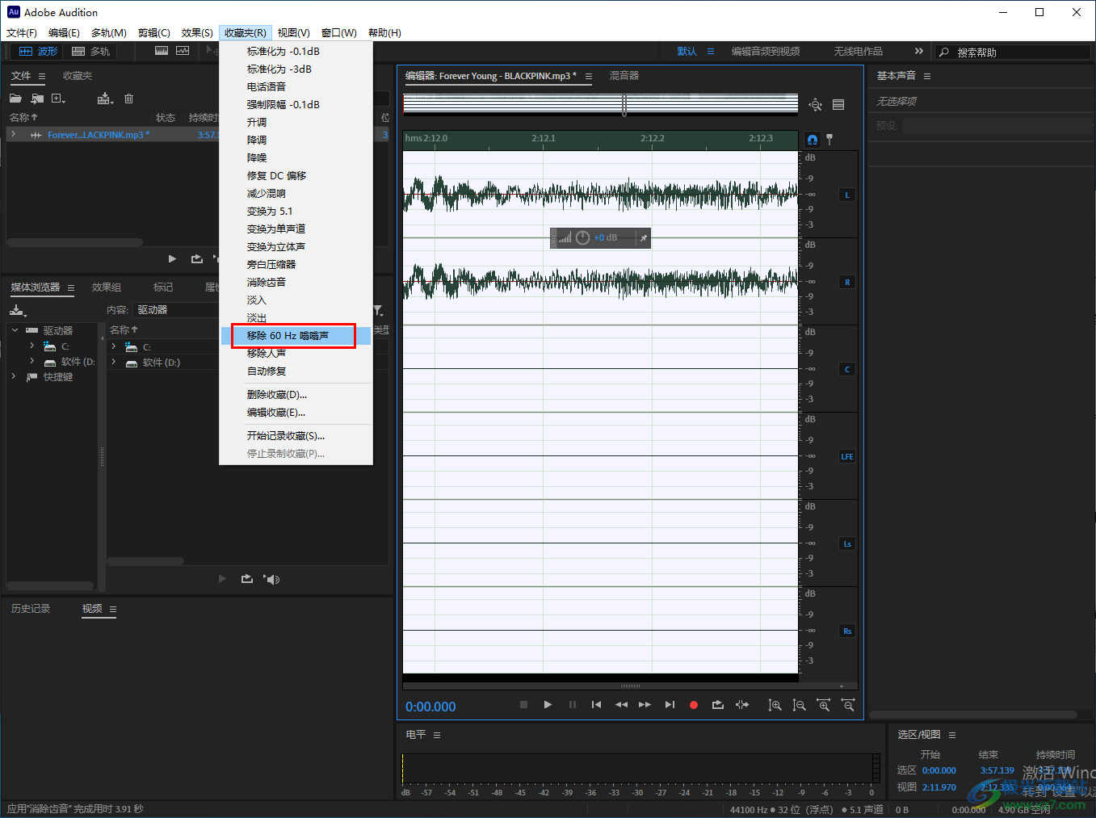Screen dimensions: 1096x818
Task: Open the 效果(S) menu
Action: coord(197,33)
